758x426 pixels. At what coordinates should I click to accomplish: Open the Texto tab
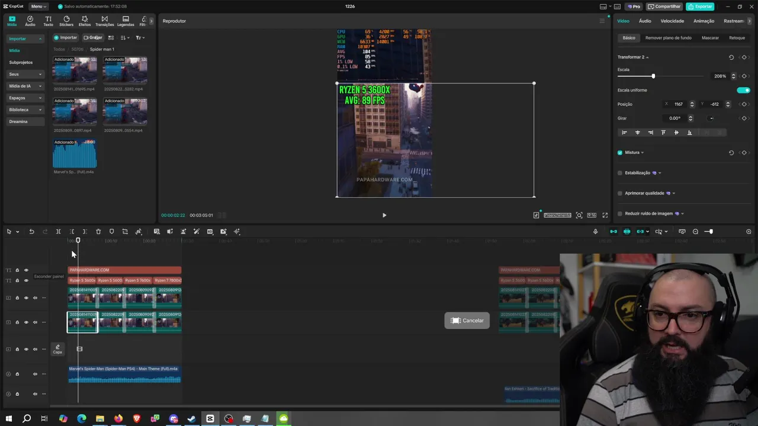[48, 21]
